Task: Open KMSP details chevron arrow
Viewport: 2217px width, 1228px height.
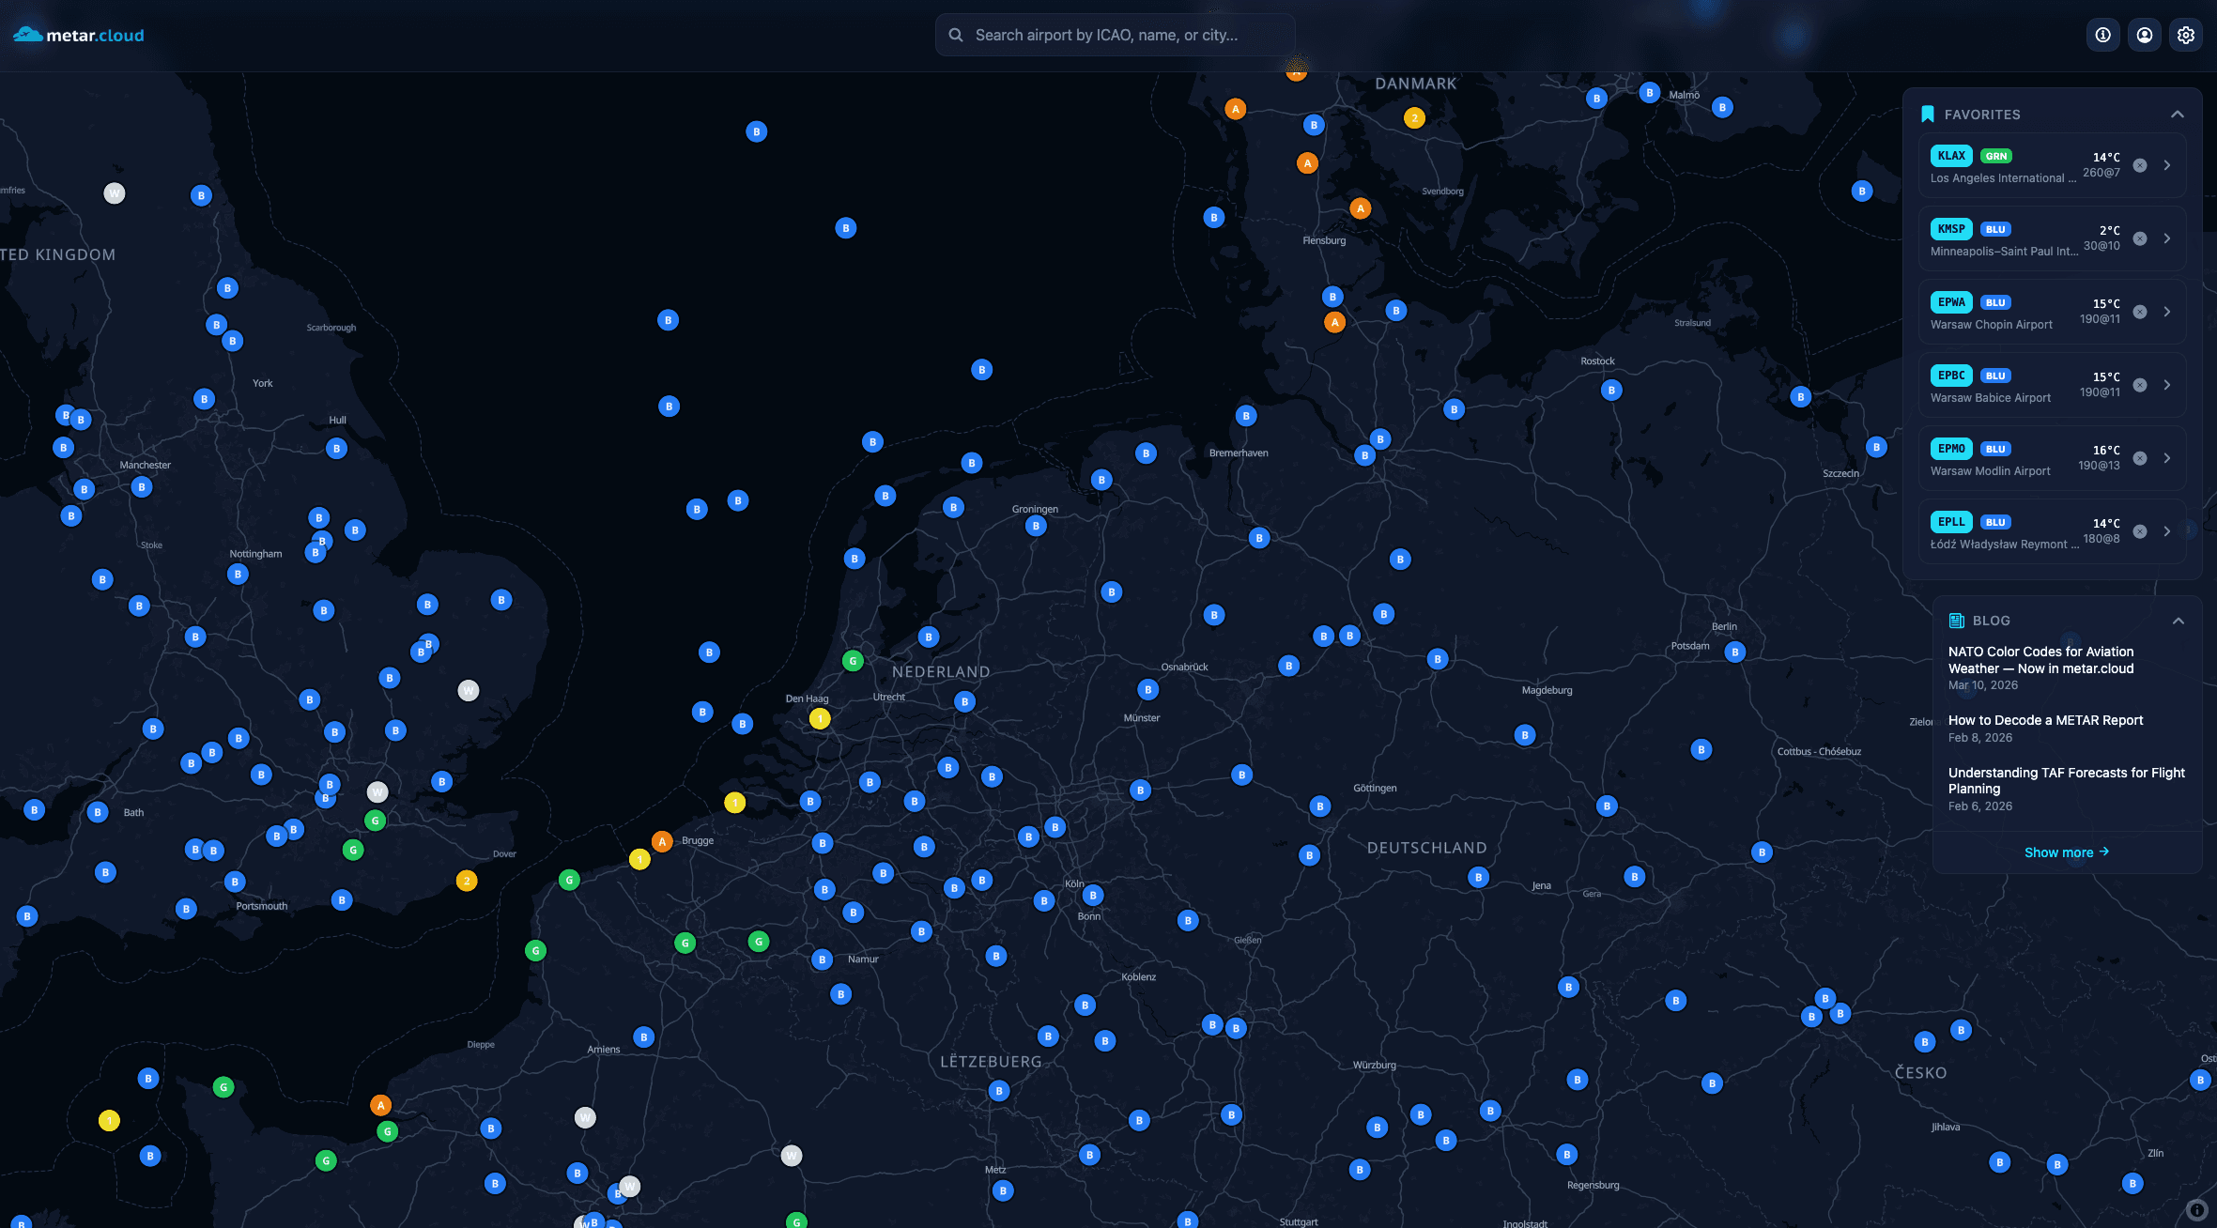Action: click(x=2167, y=238)
